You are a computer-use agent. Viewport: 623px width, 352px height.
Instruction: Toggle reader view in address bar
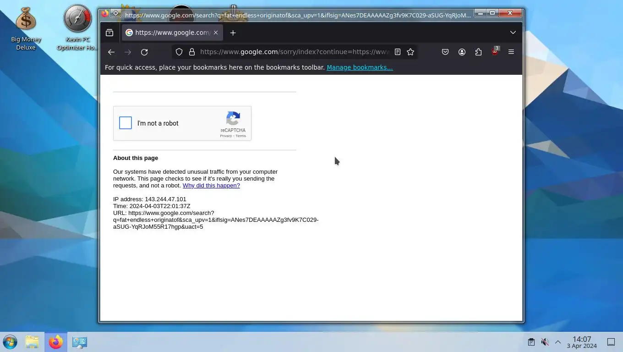click(398, 52)
